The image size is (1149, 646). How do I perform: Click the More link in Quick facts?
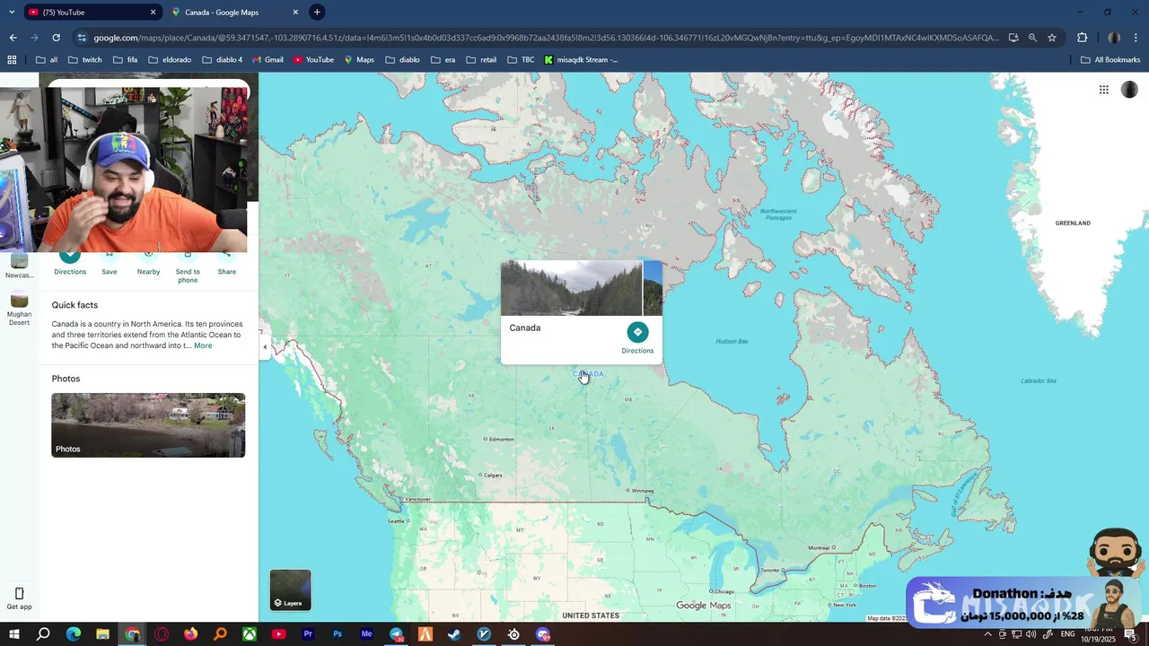tap(204, 345)
